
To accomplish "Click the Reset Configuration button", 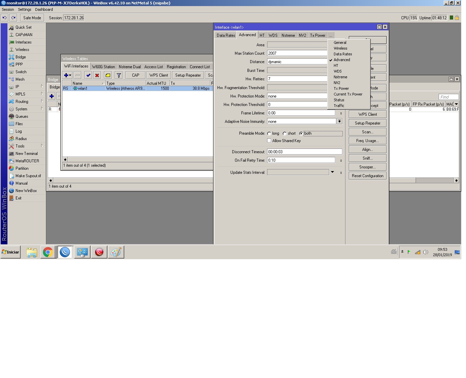I will coord(368,176).
